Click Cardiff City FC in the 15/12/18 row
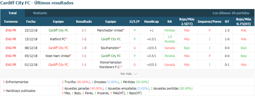The width and height of the screenshot is (255, 96). pyautogui.click(x=111, y=39)
